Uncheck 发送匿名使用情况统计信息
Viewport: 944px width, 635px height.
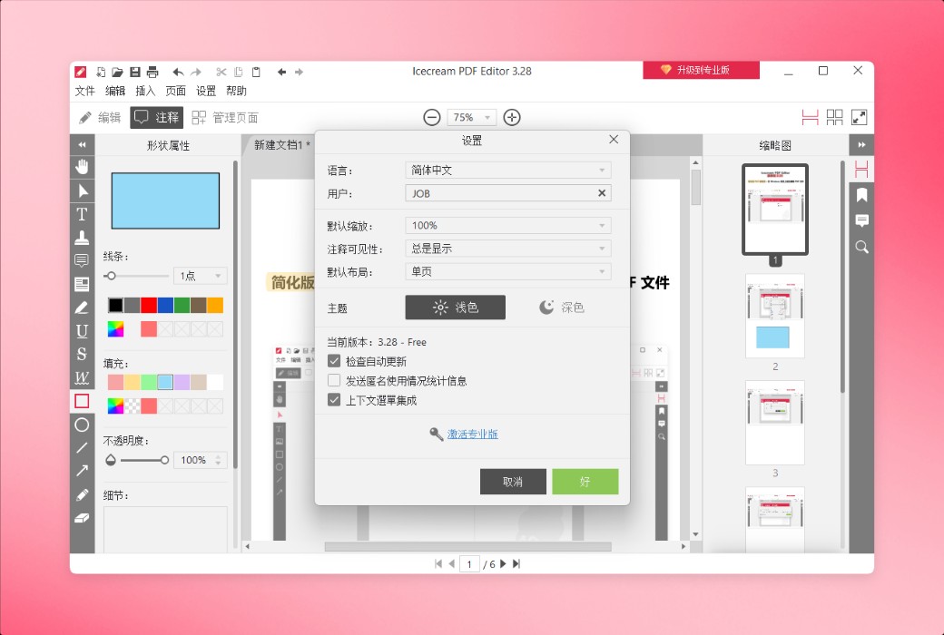click(x=335, y=380)
